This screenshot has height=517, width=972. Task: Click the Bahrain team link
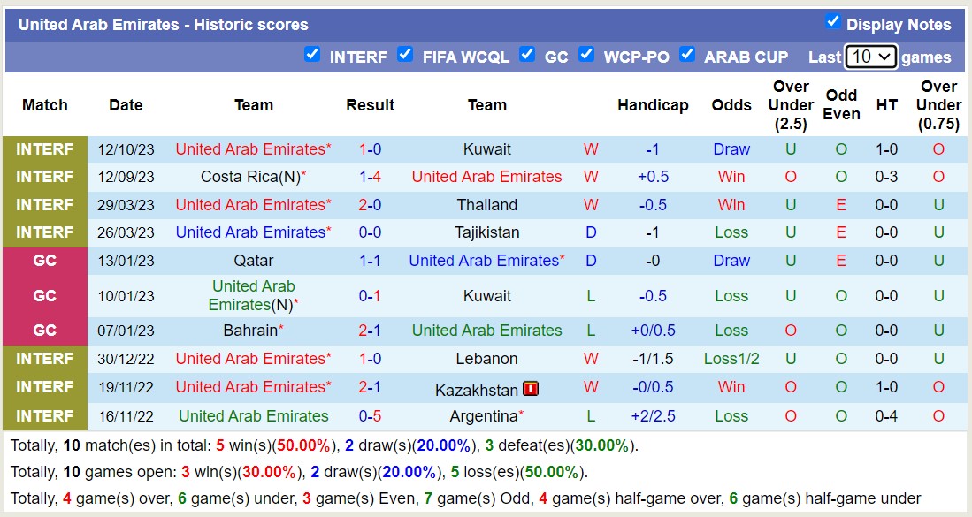250,331
